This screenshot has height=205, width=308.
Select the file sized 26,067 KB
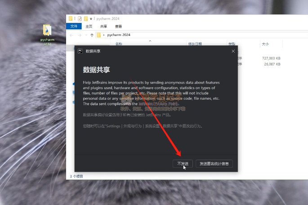272,64
